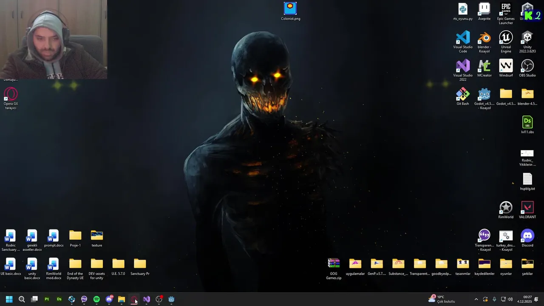Open the blender - Kısayol shortcut
The height and width of the screenshot is (306, 544).
(484, 42)
